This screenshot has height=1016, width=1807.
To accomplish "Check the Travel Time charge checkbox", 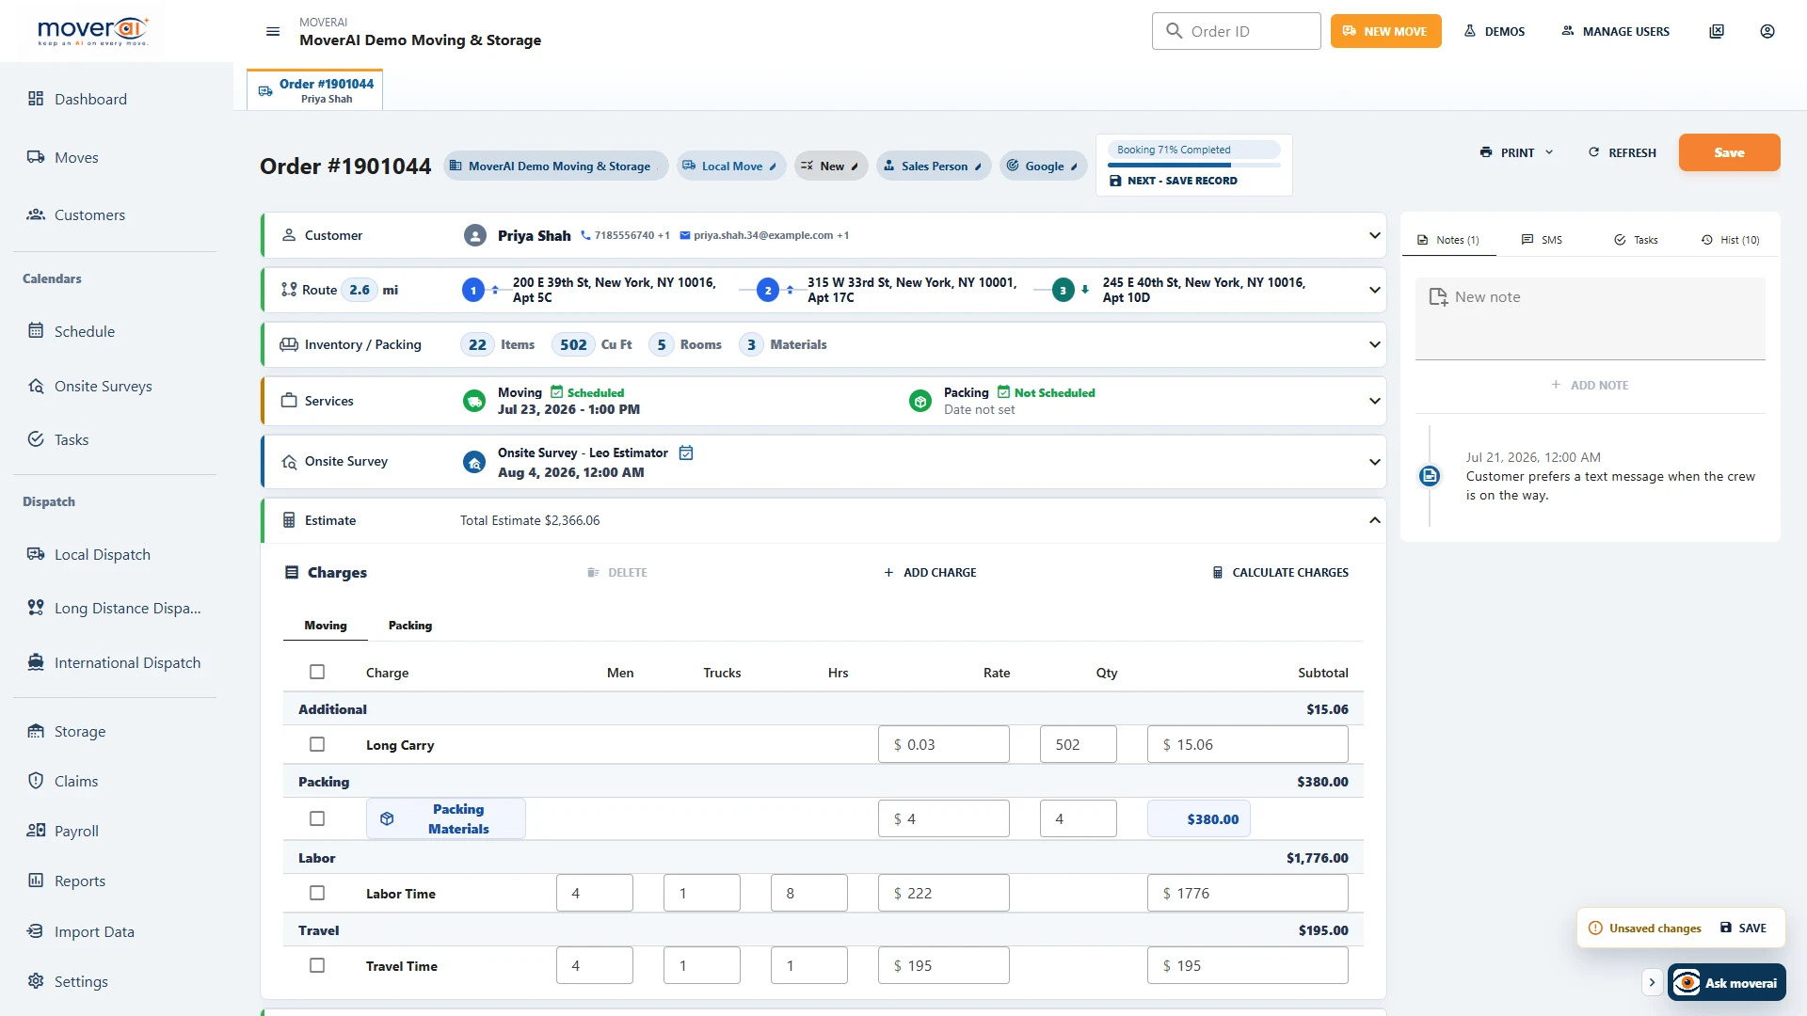I will pos(317,965).
